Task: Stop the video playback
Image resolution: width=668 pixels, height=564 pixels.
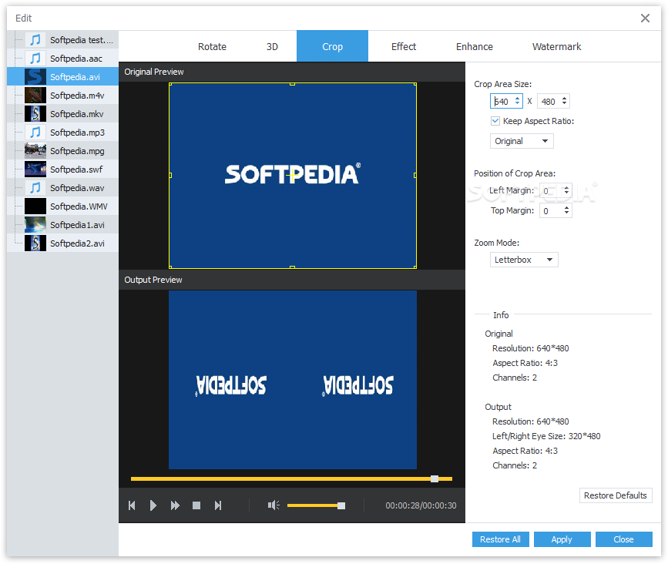Action: [x=196, y=505]
